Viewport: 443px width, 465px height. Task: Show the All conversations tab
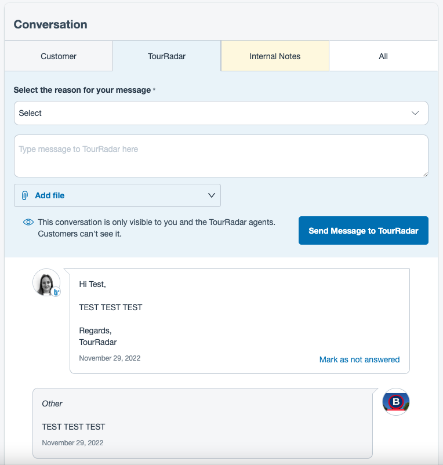383,56
